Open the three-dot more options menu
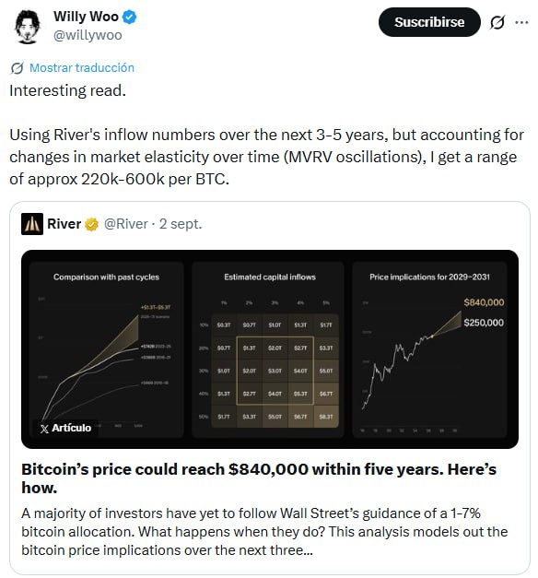The width and height of the screenshot is (538, 578). point(521,22)
